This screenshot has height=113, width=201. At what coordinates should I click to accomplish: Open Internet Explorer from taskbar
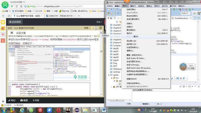(22, 110)
